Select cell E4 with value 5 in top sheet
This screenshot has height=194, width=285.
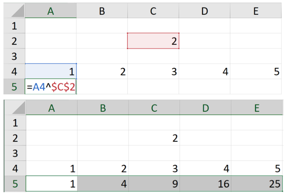pos(256,71)
